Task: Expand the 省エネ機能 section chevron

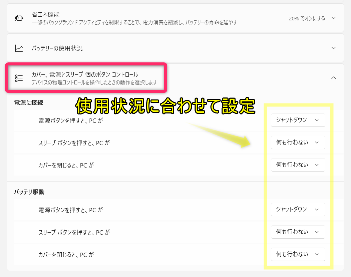Action: [333, 18]
